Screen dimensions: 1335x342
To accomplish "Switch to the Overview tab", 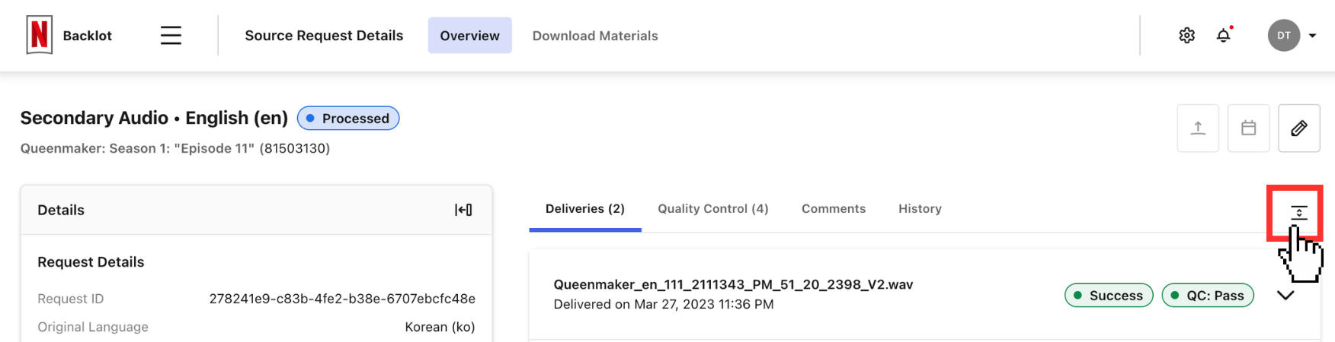I will click(469, 36).
